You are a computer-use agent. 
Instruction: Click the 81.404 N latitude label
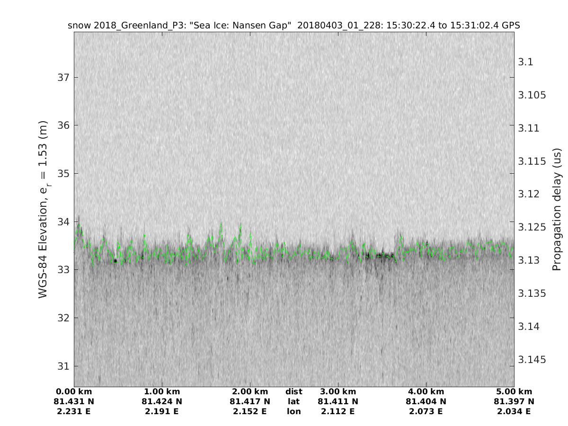426,401
